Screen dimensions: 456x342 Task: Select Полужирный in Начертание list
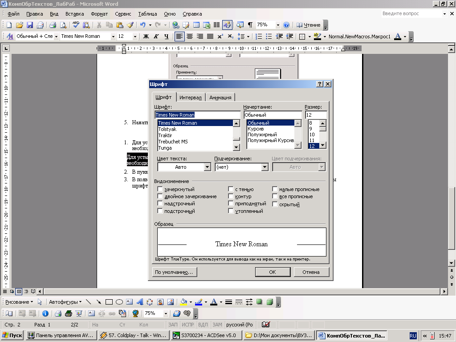point(262,134)
